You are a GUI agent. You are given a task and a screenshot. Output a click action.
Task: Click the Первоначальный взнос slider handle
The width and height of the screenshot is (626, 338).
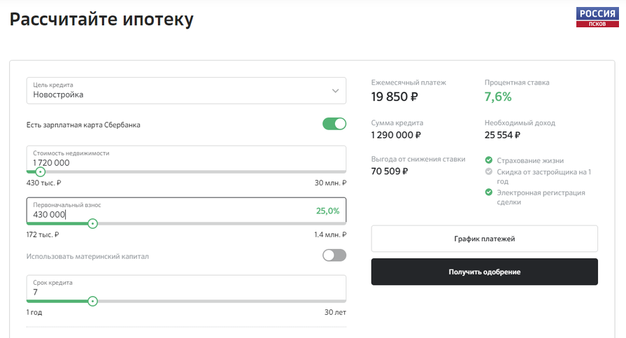92,224
